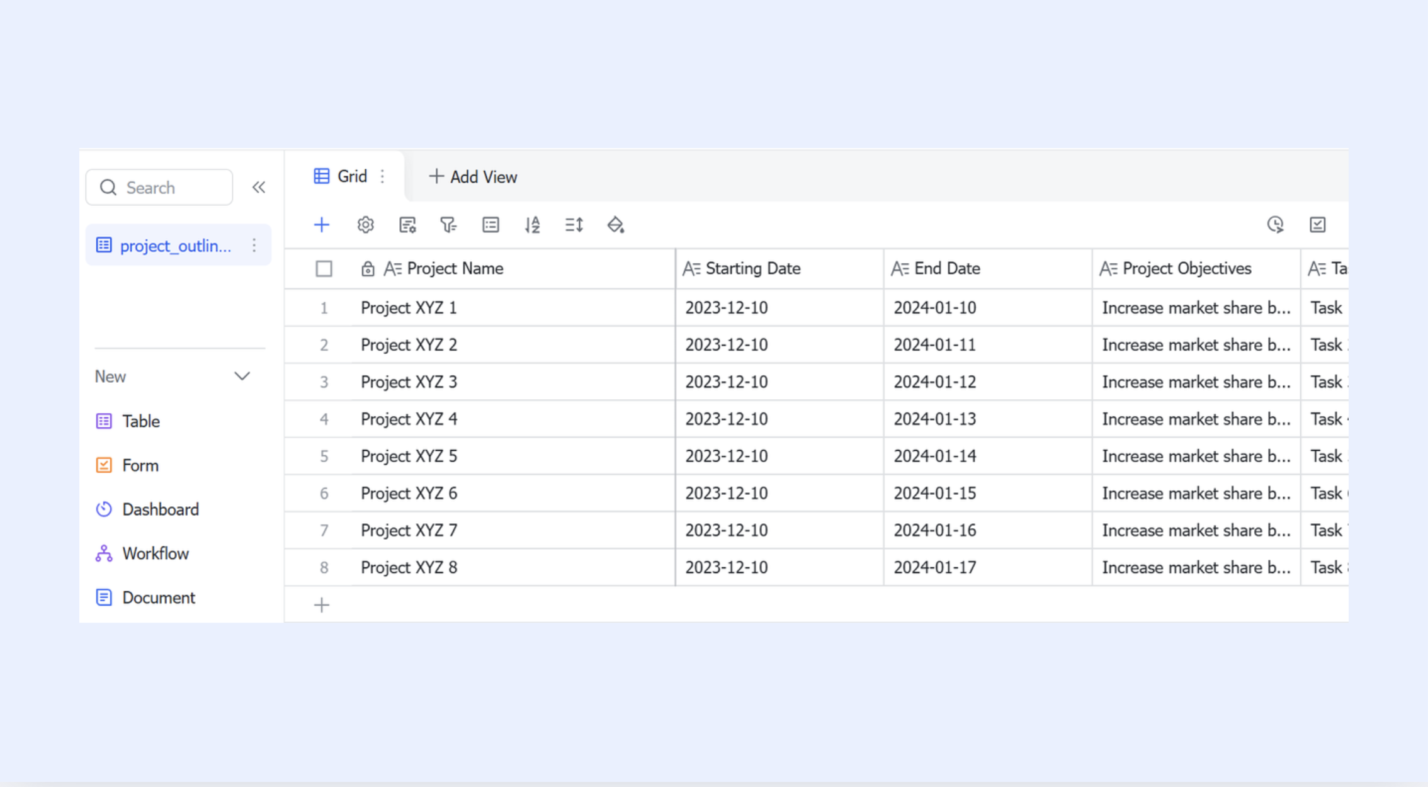
Task: Open history clock icon at right
Action: [x=1275, y=225]
